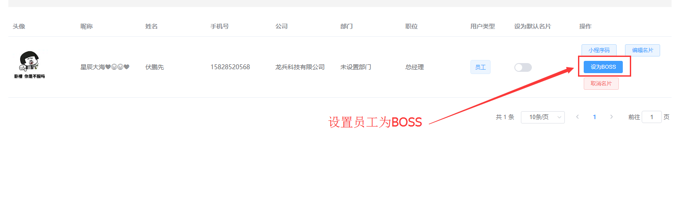Image resolution: width=690 pixels, height=215 pixels.
Task: Go to next page with right arrow
Action: [x=611, y=117]
